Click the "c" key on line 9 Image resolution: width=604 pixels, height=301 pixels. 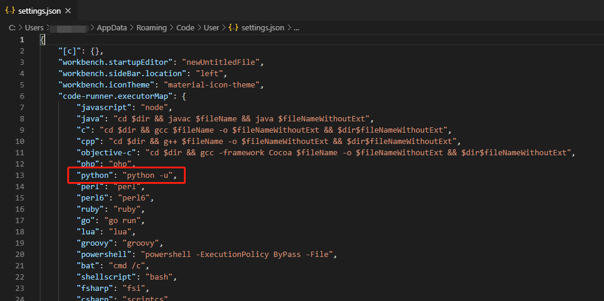(83, 130)
